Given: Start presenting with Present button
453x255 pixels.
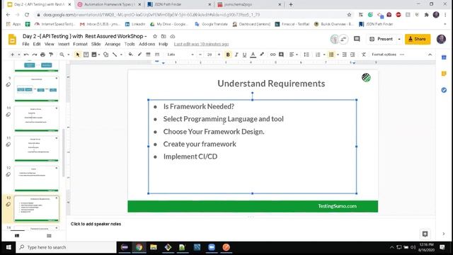Looking at the screenshot, I should 381,39.
